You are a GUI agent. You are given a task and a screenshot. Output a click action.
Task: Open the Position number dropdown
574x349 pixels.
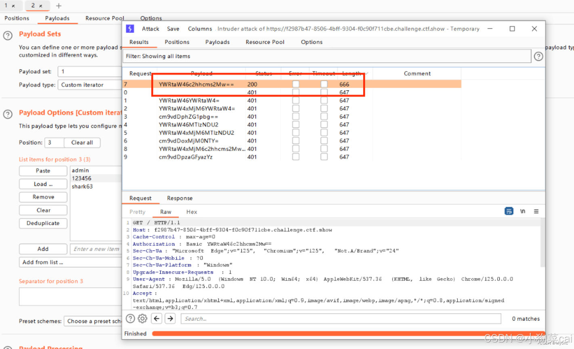pos(54,143)
